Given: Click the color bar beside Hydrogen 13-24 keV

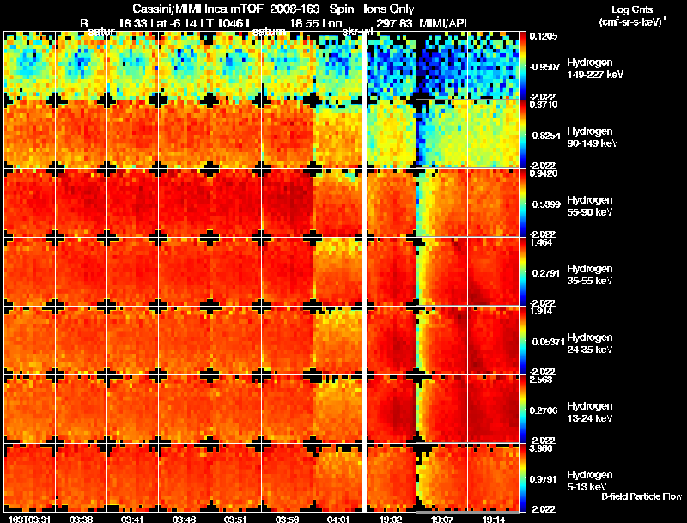Looking at the screenshot, I should coord(522,409).
